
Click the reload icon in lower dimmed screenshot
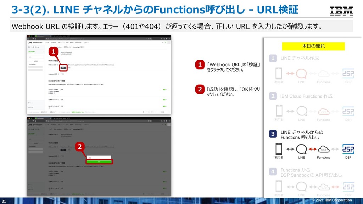click(33, 121)
